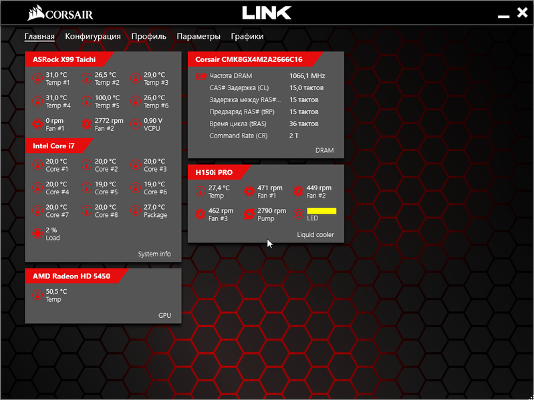The width and height of the screenshot is (534, 400).
Task: Select the VCPU voltage lightning icon
Action: pos(136,124)
